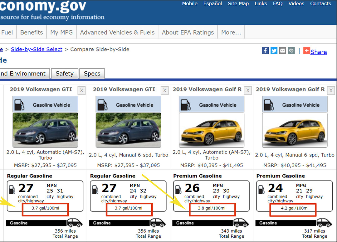The height and width of the screenshot is (242, 337).
Task: Switch to the Specs tab
Action: 92,74
